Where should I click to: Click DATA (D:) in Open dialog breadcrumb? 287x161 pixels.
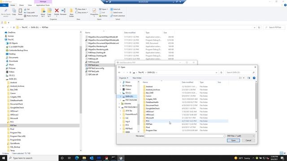151,72
